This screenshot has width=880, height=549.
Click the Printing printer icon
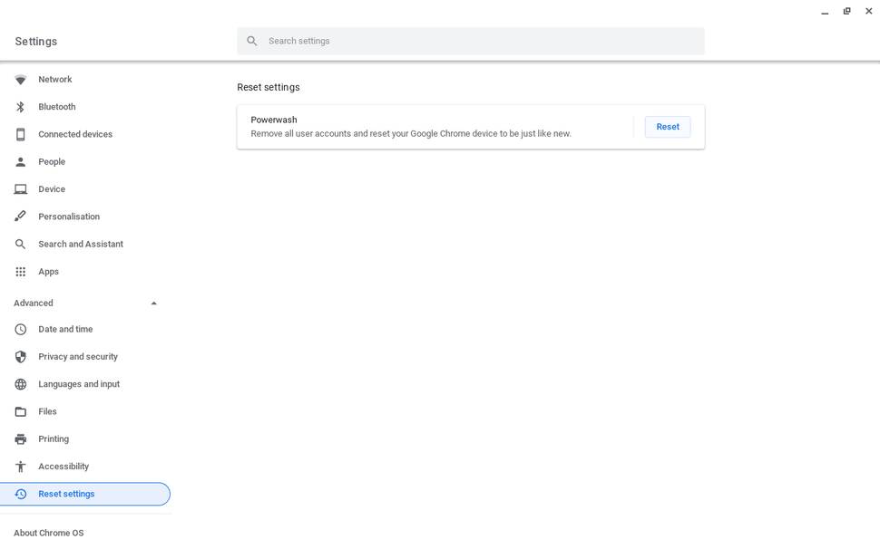[20, 438]
